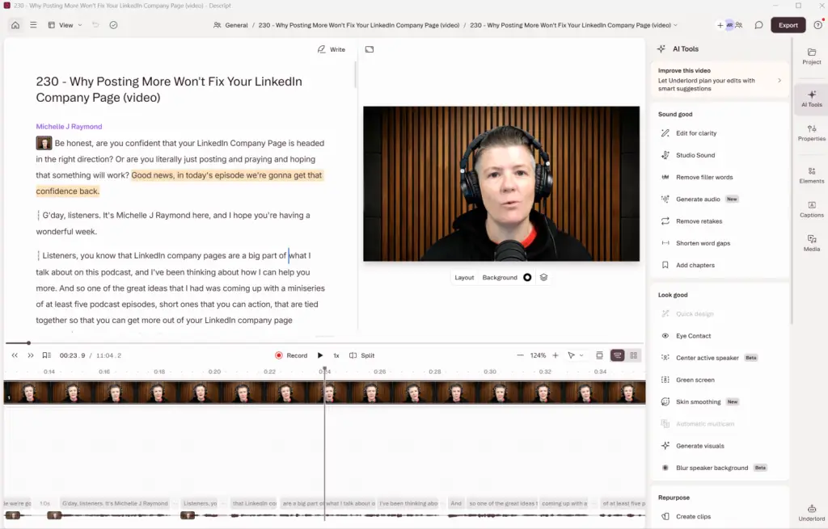Select the AI Tools sidebar tab

click(x=812, y=99)
